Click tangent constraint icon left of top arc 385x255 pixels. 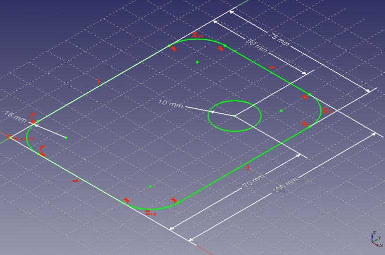(x=173, y=48)
